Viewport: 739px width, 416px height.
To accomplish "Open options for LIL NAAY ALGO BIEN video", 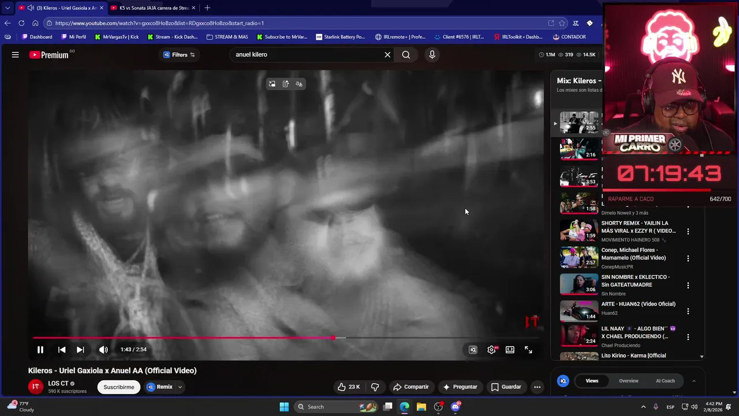I will 688,337.
